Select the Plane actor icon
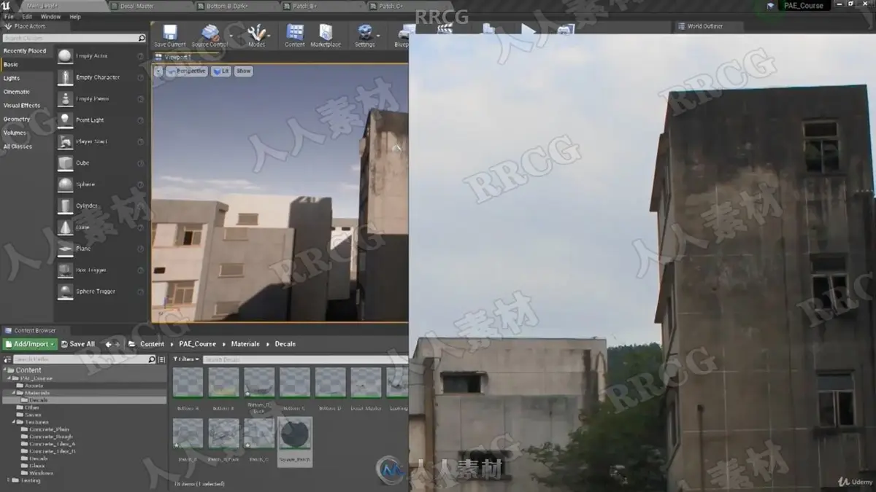This screenshot has width=876, height=492. coord(65,249)
